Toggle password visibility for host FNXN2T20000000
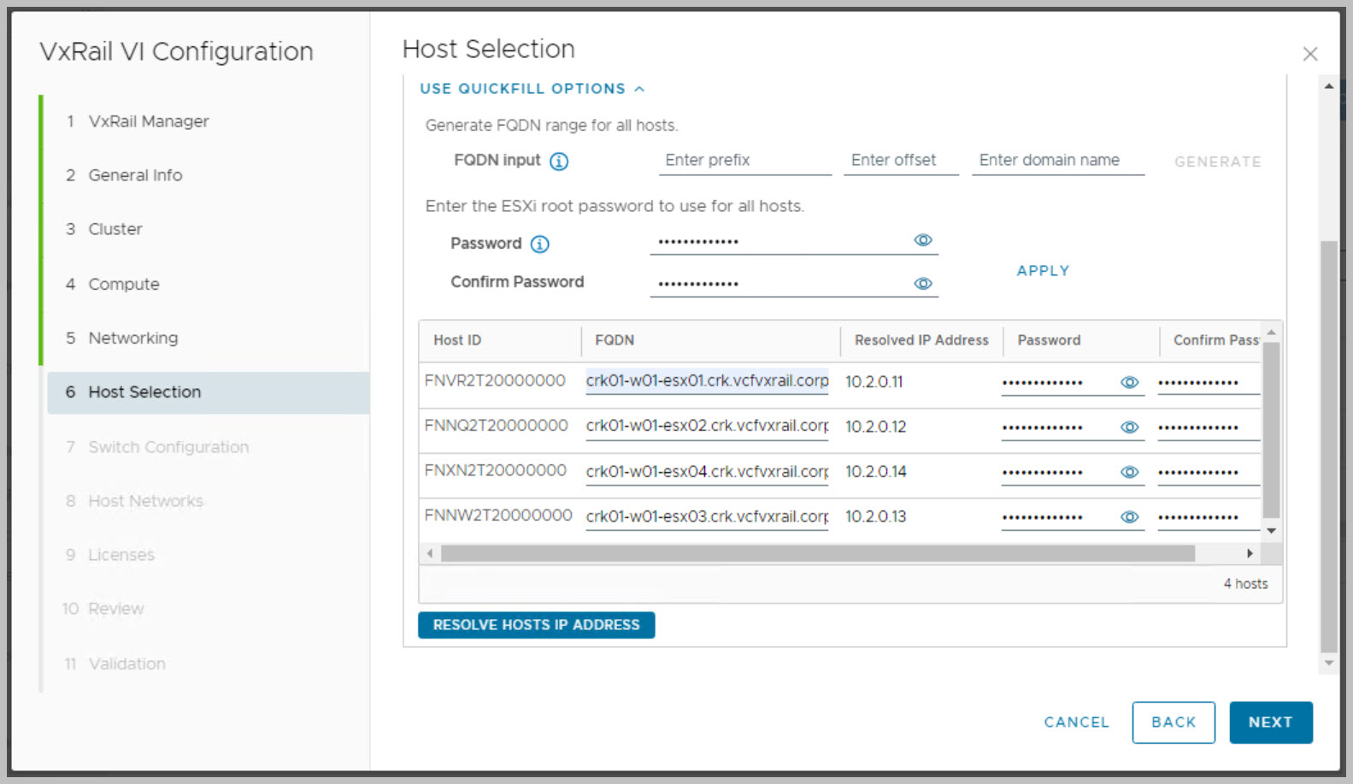 [1129, 472]
